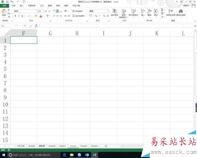Switch to the Sheet2 worksheet tab
Image resolution: width=197 pixels, height=158 pixels.
pyautogui.click(x=84, y=146)
